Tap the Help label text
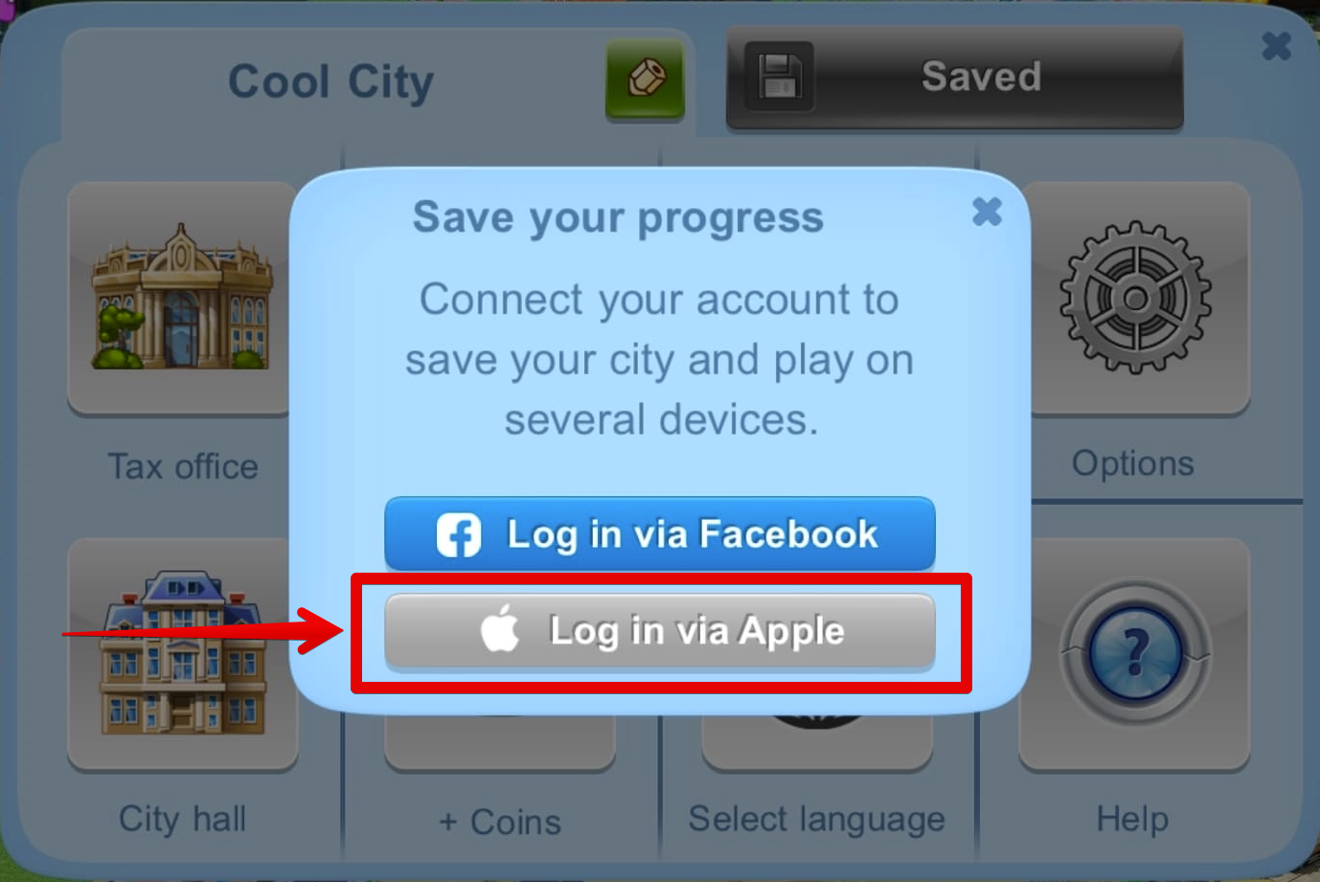This screenshot has width=1320, height=882. point(1132,820)
